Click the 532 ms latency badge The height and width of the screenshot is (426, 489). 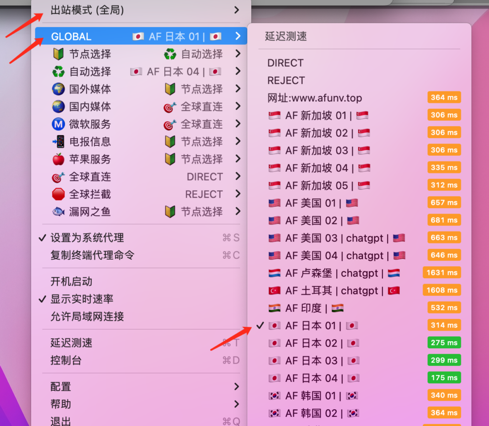click(x=444, y=308)
